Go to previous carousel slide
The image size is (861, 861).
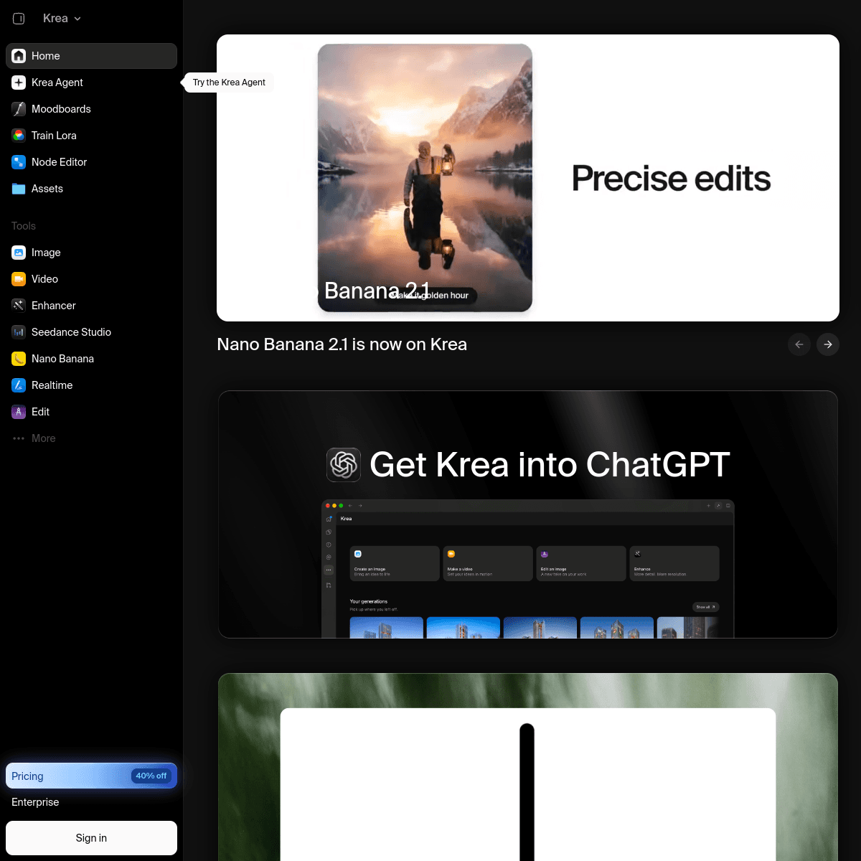click(799, 344)
